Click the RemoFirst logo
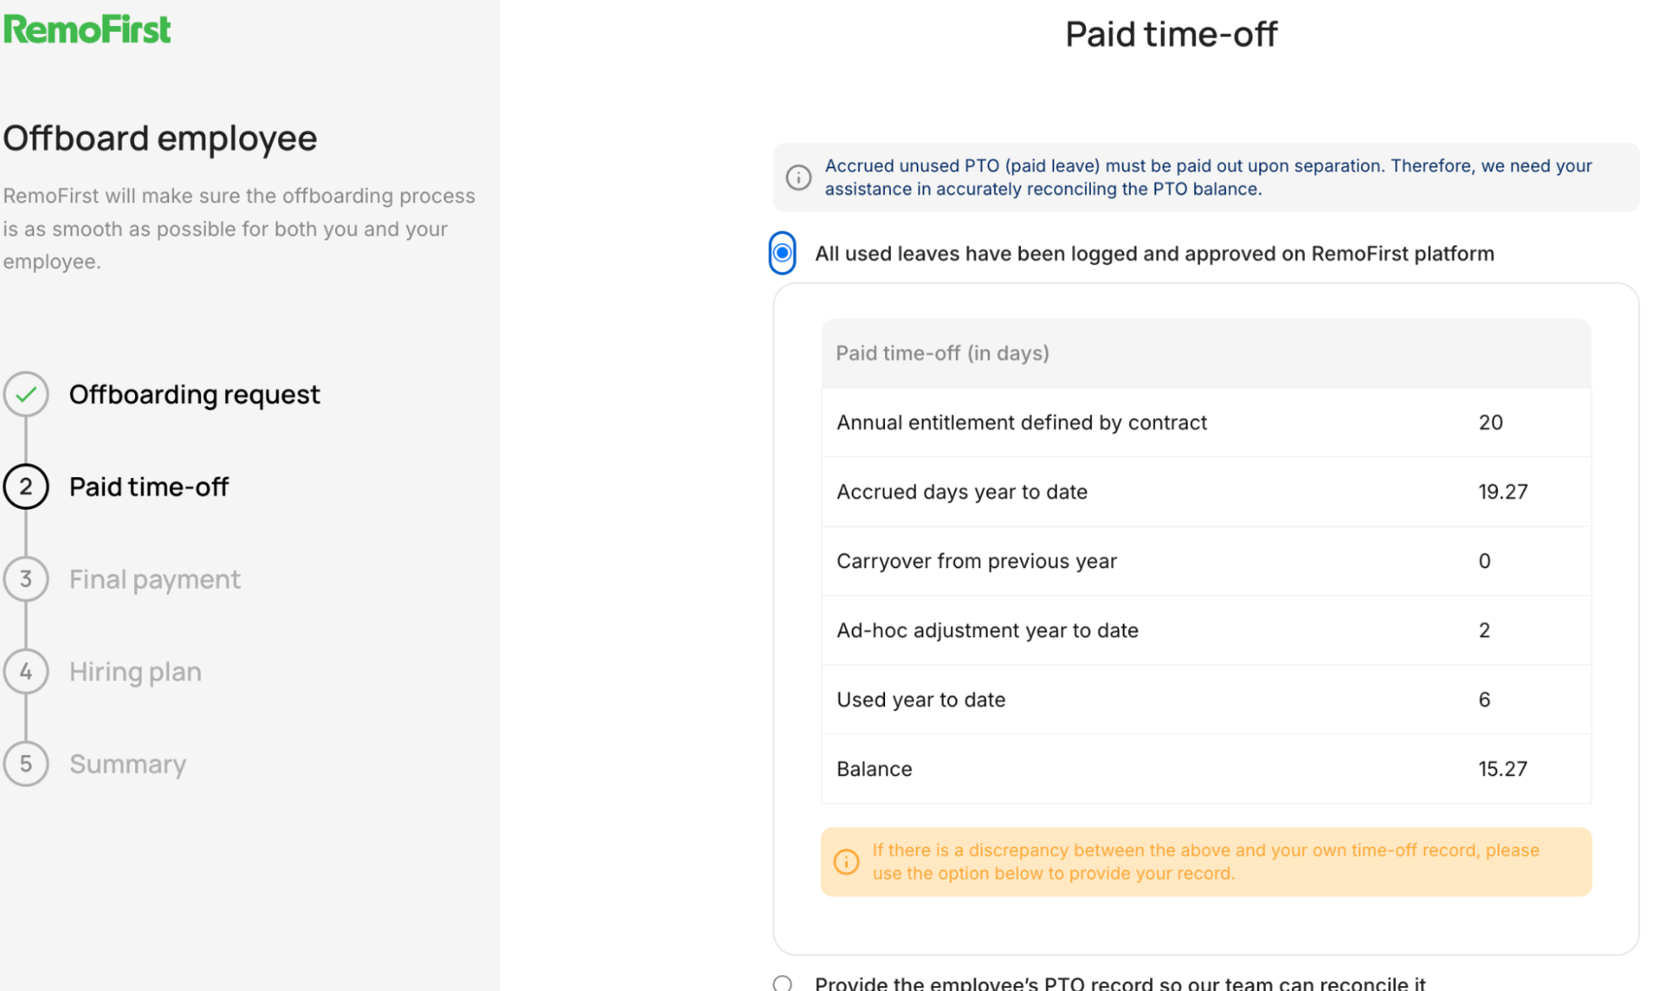This screenshot has height=991, width=1666. coord(87,30)
